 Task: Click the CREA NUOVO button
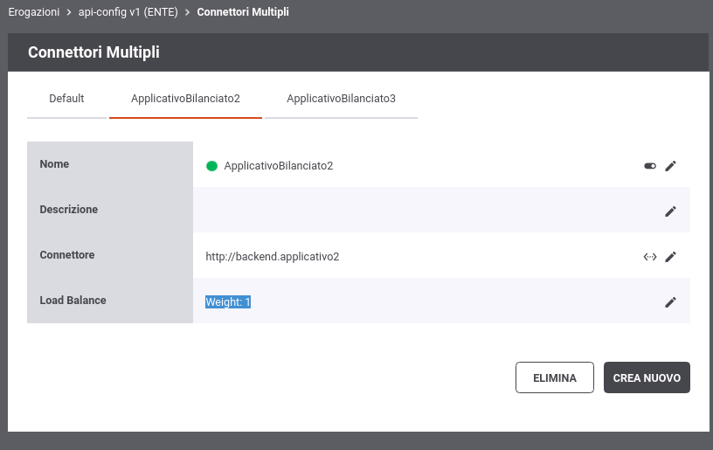click(x=647, y=377)
